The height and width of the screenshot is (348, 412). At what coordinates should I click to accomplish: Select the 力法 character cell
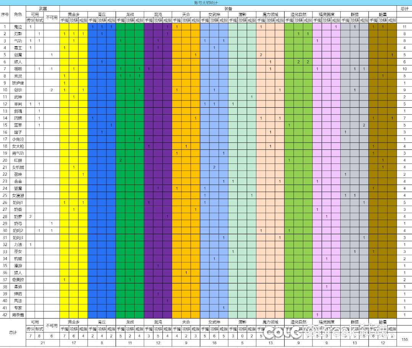coord(18,244)
